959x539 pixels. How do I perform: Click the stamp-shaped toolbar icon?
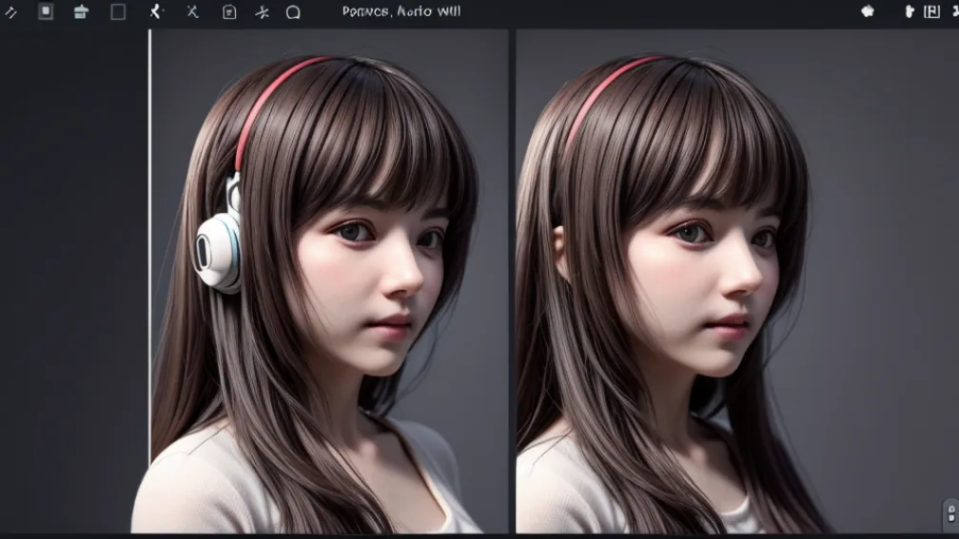point(81,12)
